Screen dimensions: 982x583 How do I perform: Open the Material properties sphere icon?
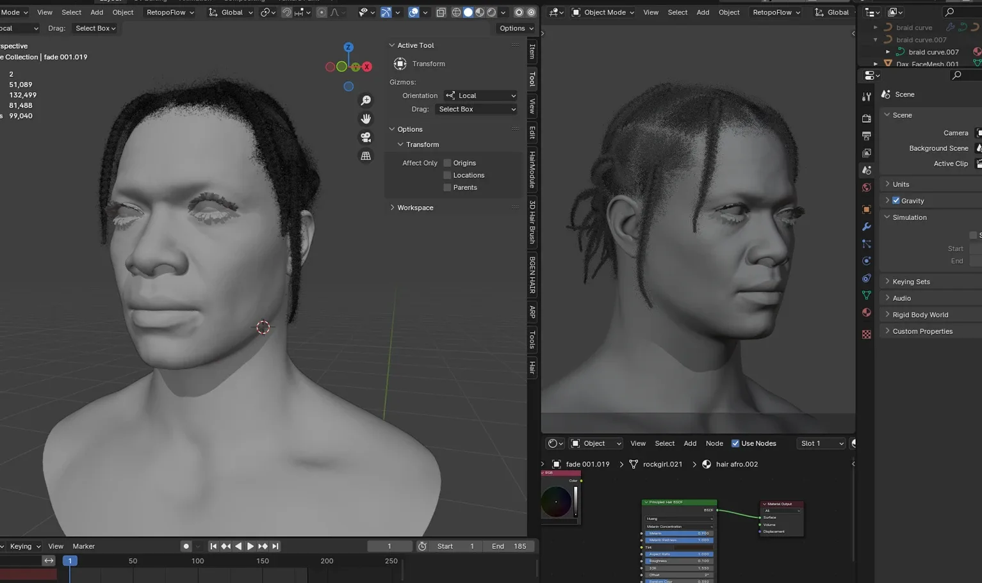[x=866, y=312]
